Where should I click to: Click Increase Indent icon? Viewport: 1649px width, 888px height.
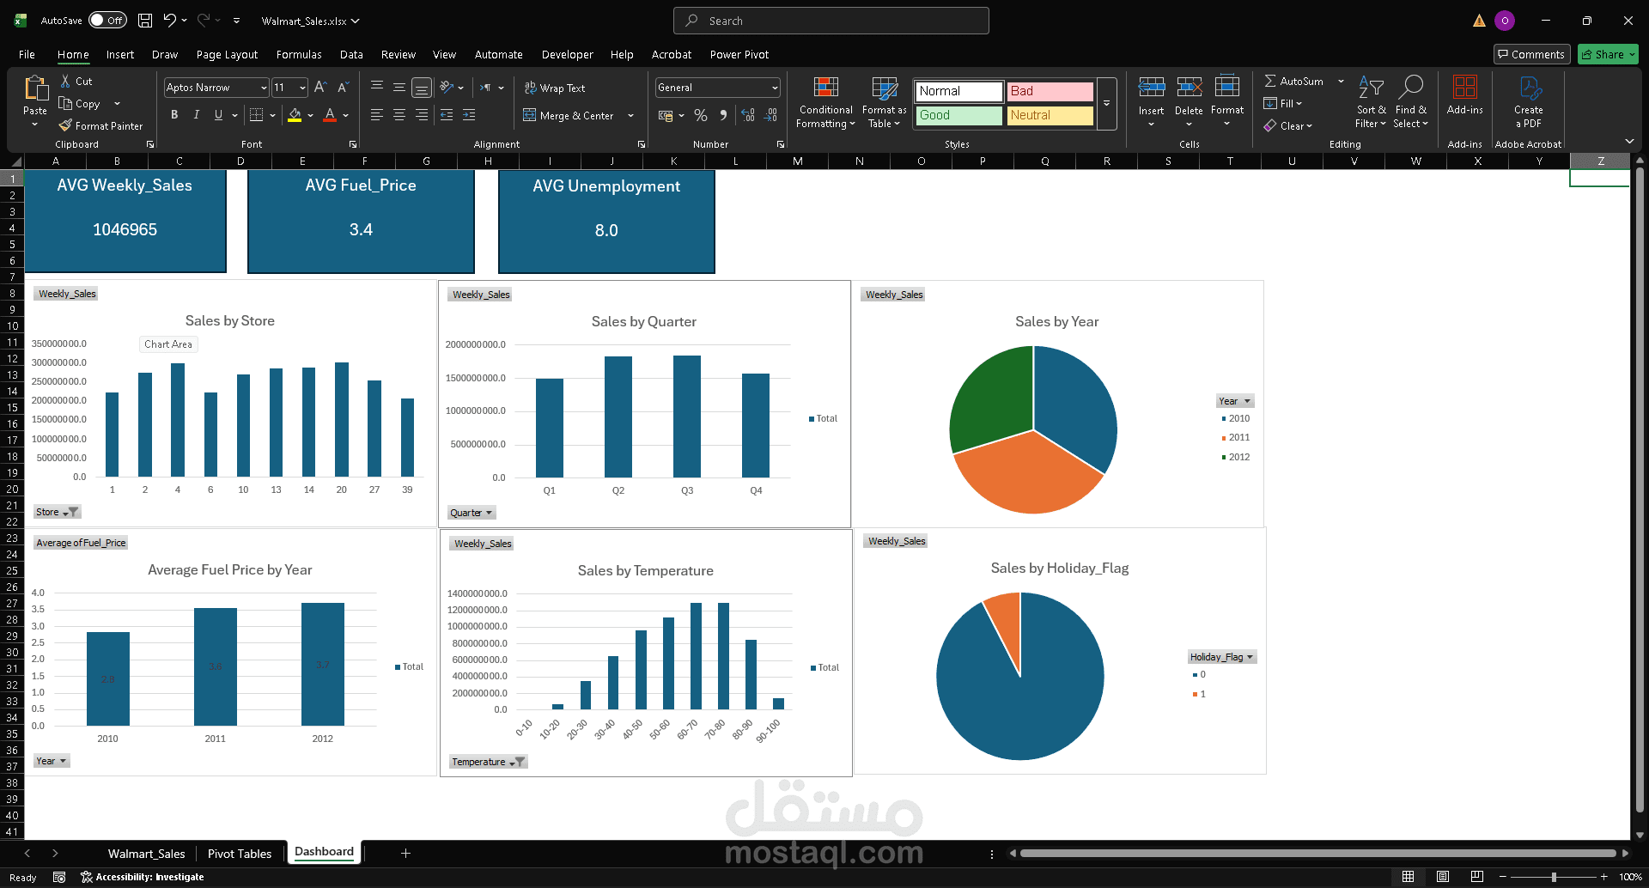[x=469, y=115]
